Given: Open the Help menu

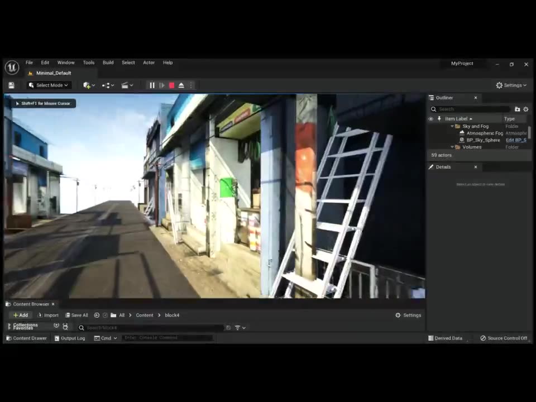Looking at the screenshot, I should tap(168, 63).
